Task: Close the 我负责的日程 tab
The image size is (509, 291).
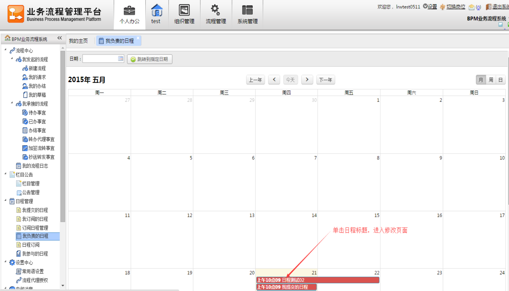Action: pyautogui.click(x=138, y=38)
